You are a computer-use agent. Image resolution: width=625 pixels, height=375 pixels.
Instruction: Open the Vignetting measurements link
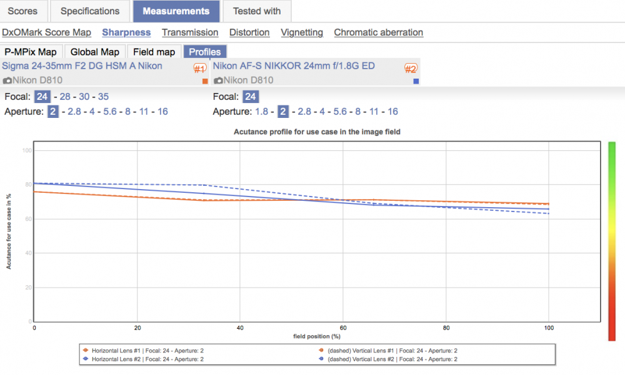coord(302,32)
